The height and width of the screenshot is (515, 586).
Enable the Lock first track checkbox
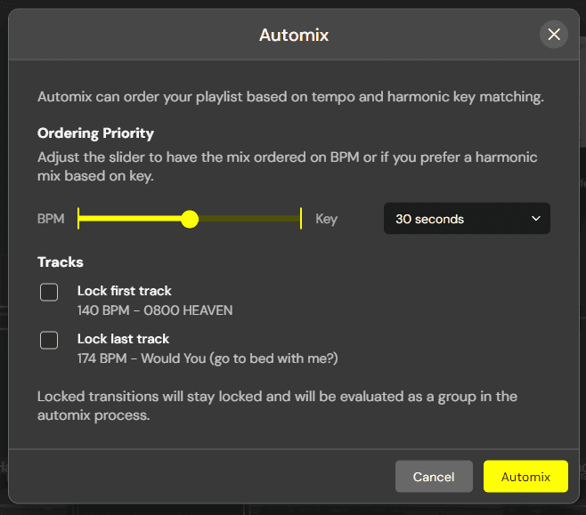point(49,293)
